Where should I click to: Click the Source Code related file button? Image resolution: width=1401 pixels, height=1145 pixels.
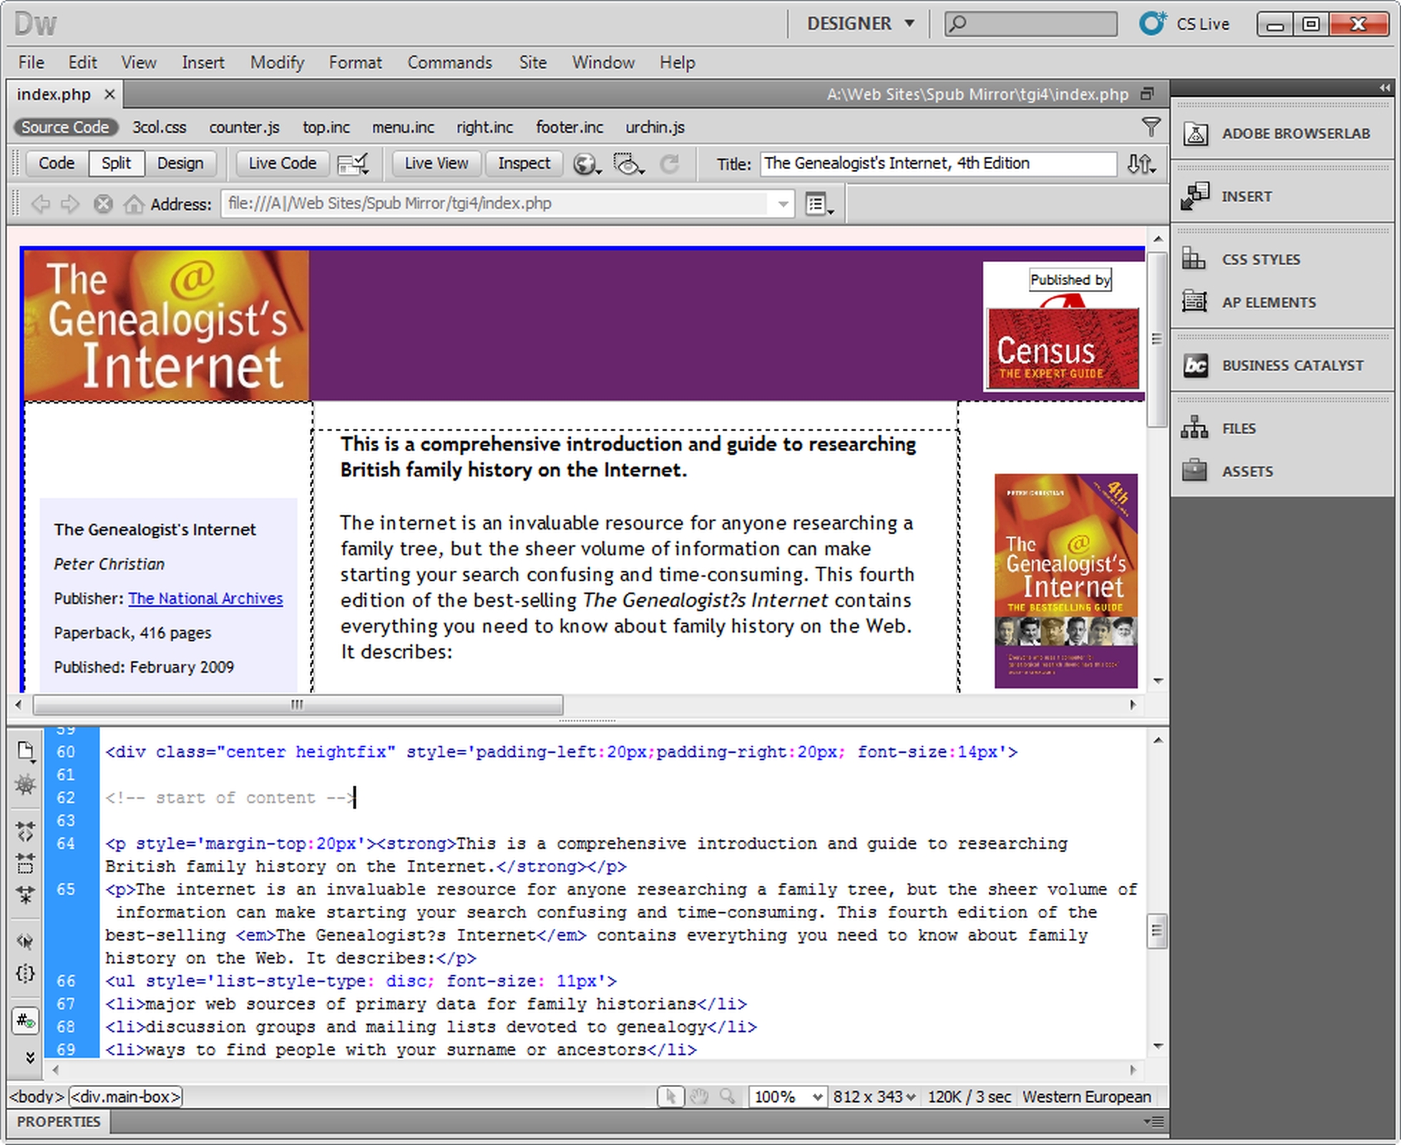pyautogui.click(x=65, y=127)
